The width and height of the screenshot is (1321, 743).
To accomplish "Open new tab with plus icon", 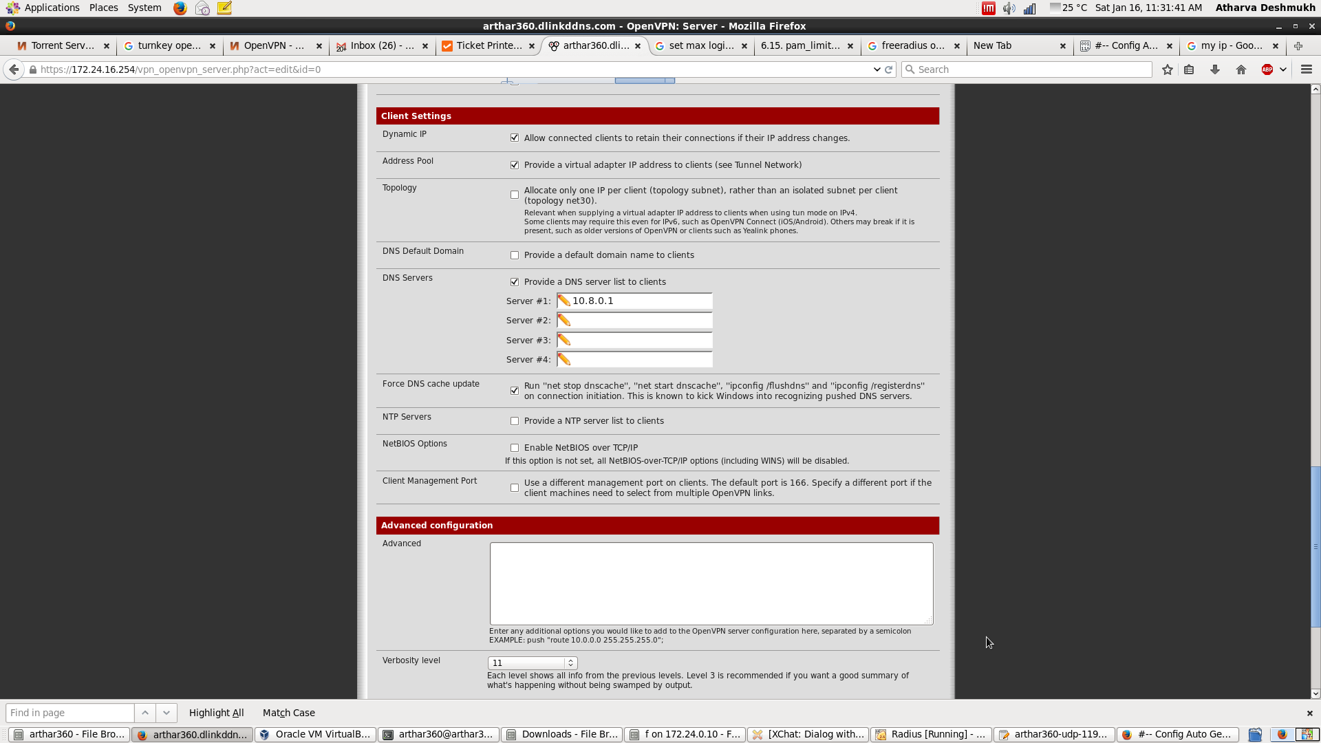I will pyautogui.click(x=1298, y=46).
